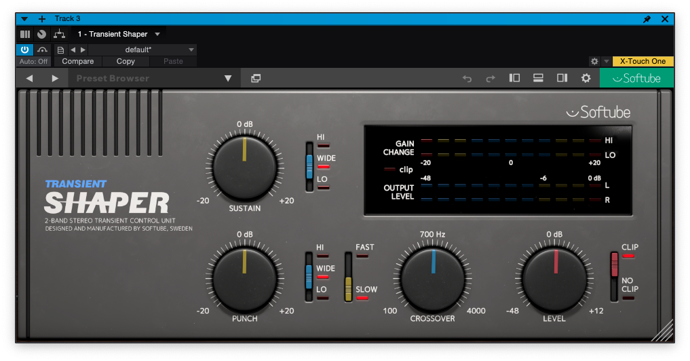Pin the Track 3 plugin window
690x361 pixels.
tap(647, 19)
